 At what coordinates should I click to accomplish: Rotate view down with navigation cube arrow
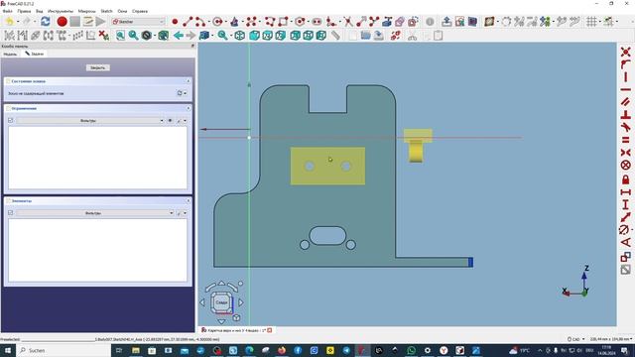coord(221,321)
